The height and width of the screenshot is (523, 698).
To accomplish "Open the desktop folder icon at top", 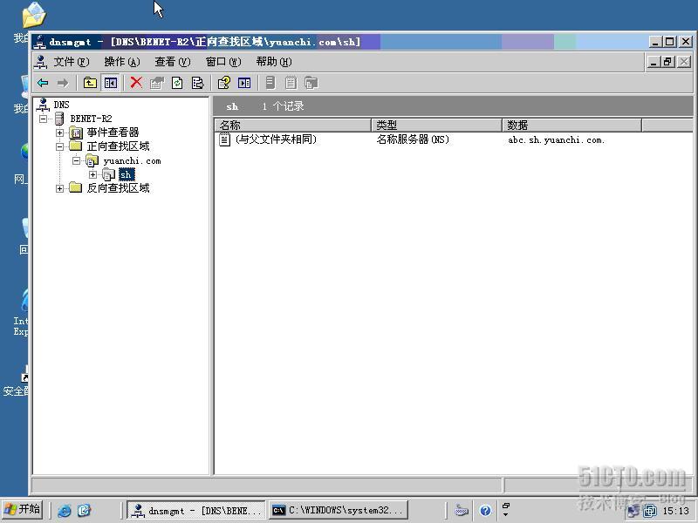I will [34, 14].
